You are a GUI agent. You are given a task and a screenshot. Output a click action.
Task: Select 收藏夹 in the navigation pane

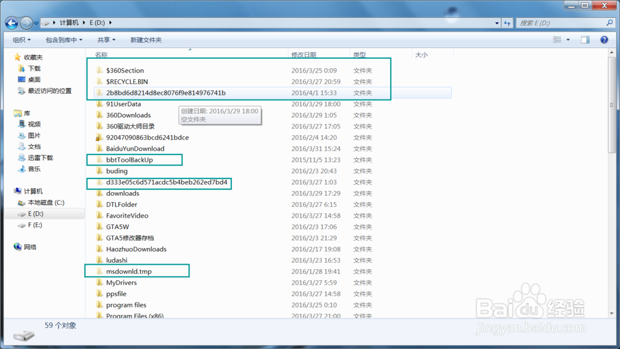28,57
